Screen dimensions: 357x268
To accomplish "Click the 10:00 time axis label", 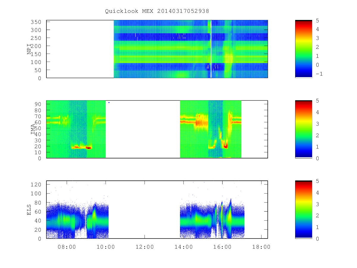I will (x=106, y=247).
